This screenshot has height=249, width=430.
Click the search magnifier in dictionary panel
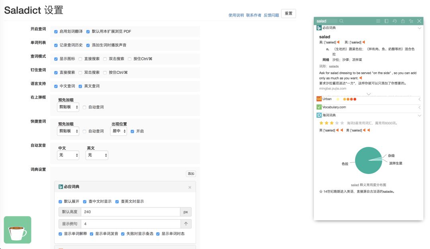(x=342, y=21)
